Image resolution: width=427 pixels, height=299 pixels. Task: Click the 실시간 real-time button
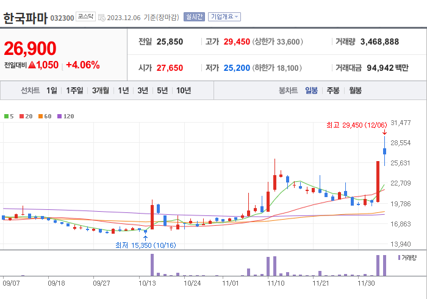(194, 17)
